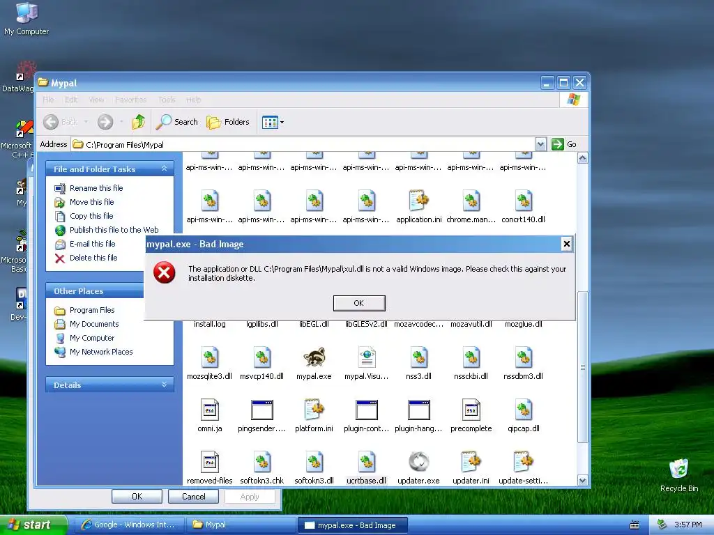
Task: Open the Back button history arrow
Action: coord(86,122)
